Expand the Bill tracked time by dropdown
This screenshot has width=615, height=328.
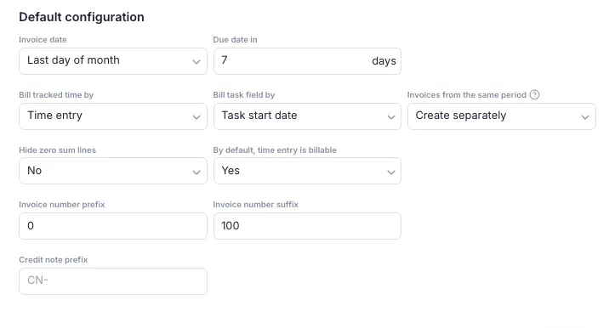point(113,116)
